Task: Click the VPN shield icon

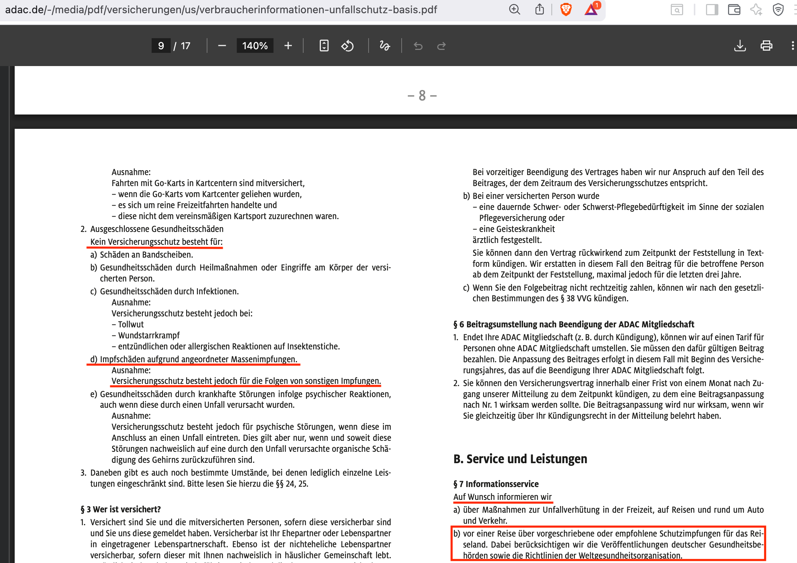Action: coord(778,10)
